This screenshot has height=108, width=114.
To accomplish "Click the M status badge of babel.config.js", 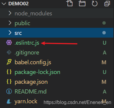I will point(104,62).
